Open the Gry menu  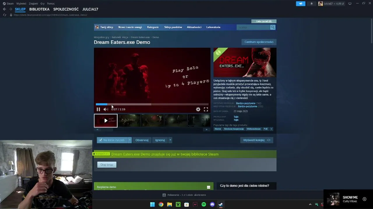(43, 3)
